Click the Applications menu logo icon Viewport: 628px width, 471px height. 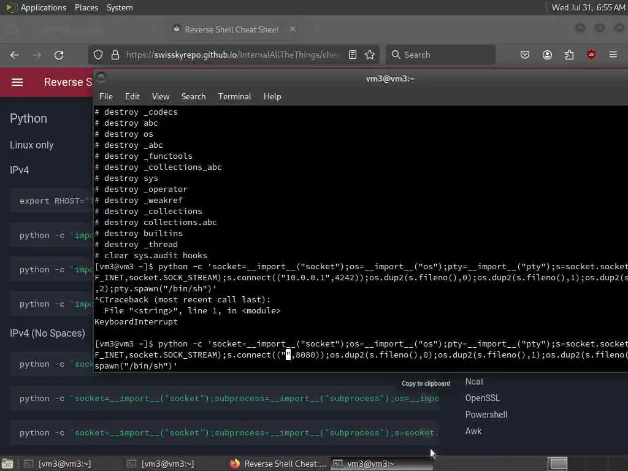pos(11,7)
